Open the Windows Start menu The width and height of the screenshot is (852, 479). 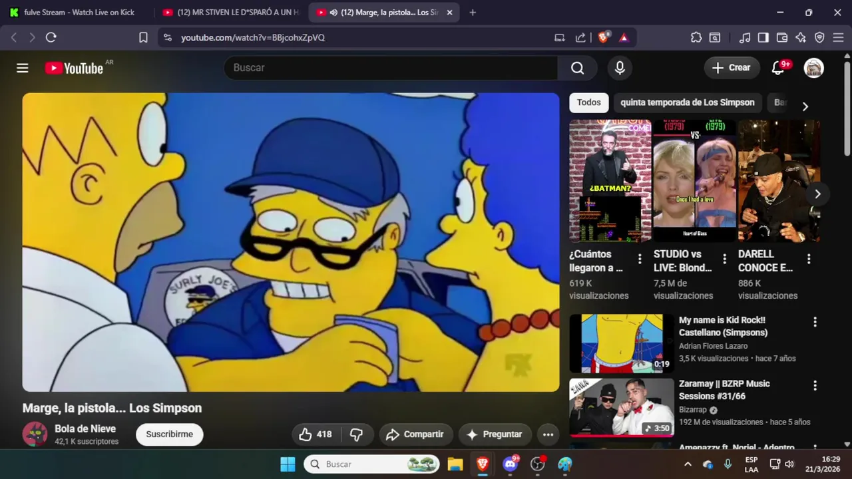pyautogui.click(x=288, y=464)
